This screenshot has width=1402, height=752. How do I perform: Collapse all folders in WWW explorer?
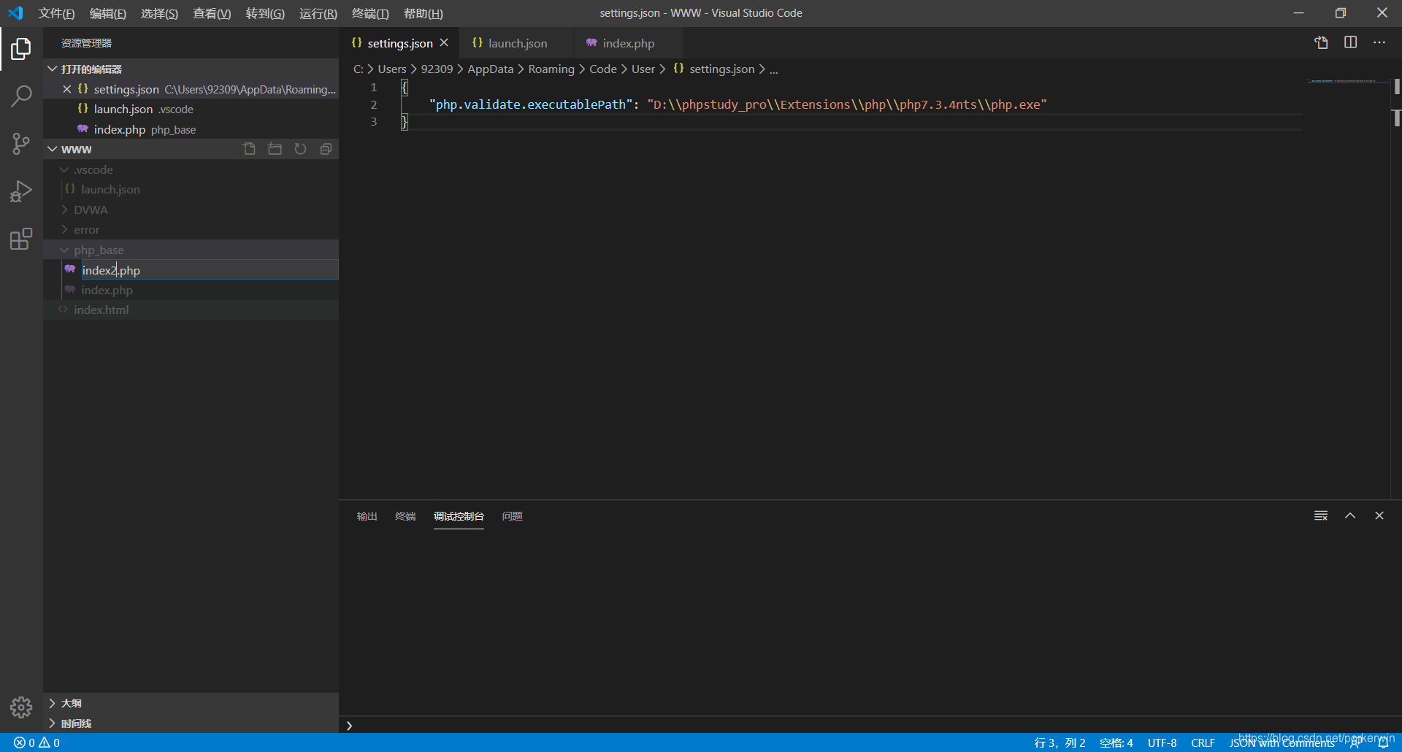[x=326, y=149]
